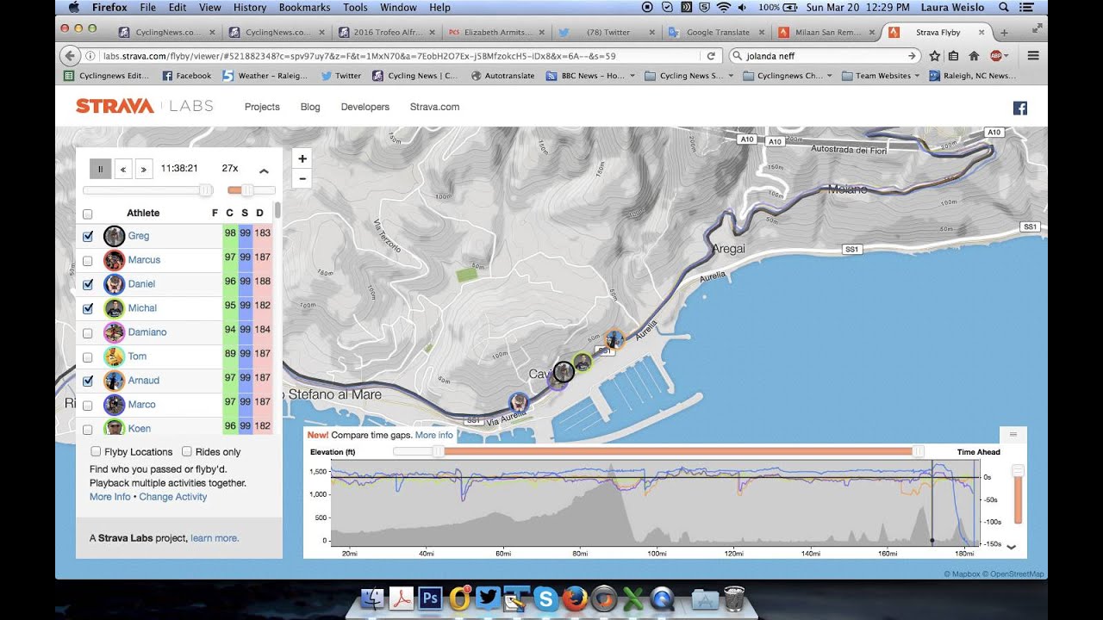Go to Strava.com link
Viewport: 1103px width, 620px height.
click(x=434, y=107)
